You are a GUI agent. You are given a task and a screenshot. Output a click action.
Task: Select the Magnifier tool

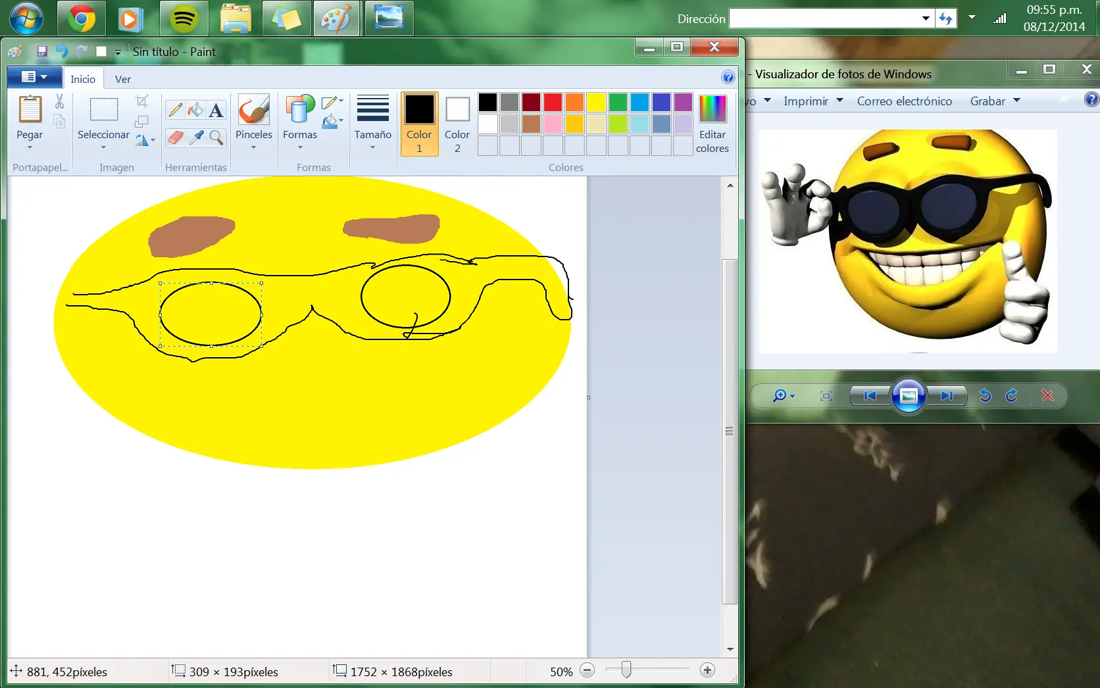216,137
